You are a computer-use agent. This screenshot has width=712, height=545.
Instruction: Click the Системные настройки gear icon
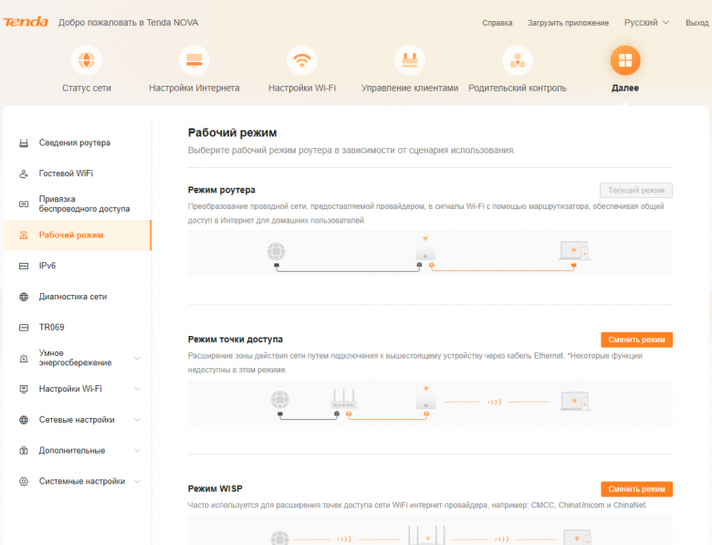[x=24, y=481]
